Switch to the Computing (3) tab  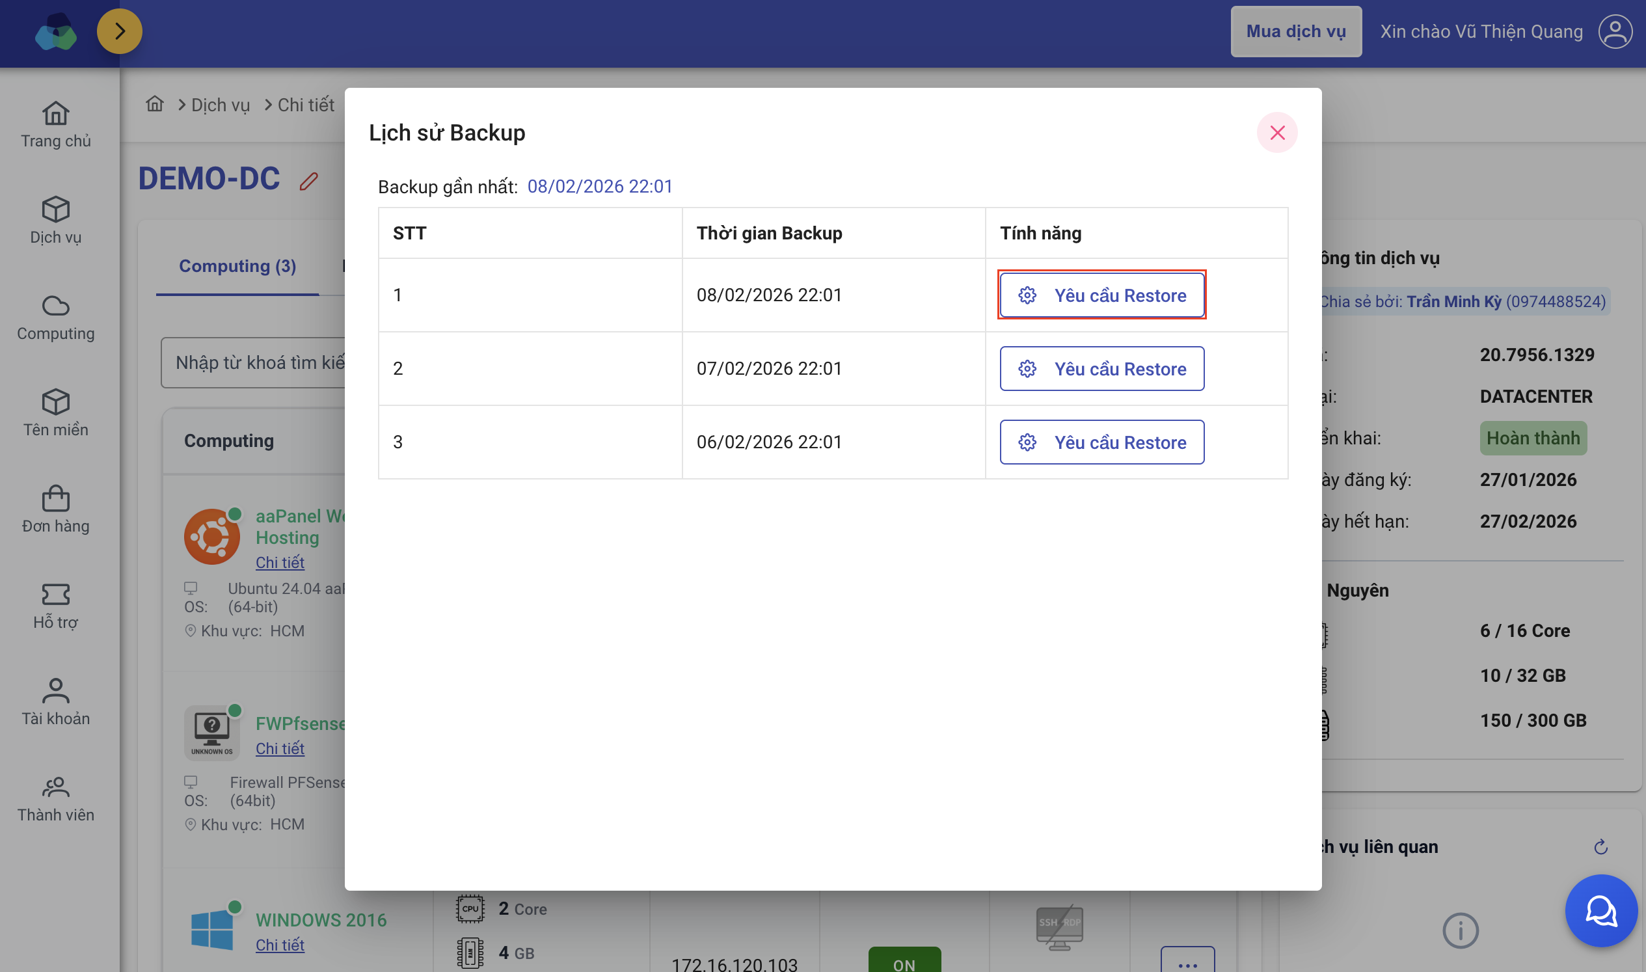(x=237, y=266)
